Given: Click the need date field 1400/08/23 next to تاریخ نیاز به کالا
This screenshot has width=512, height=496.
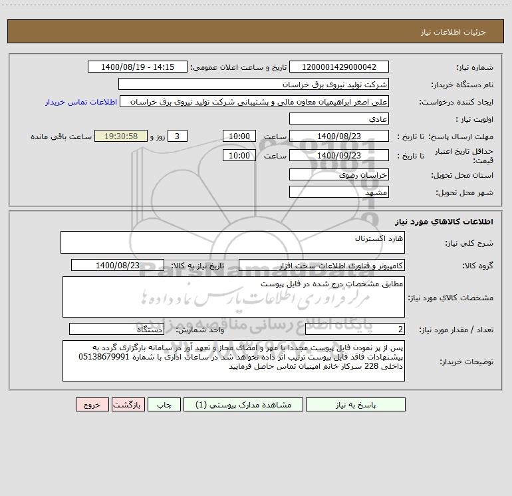Looking at the screenshot, I should tap(118, 265).
